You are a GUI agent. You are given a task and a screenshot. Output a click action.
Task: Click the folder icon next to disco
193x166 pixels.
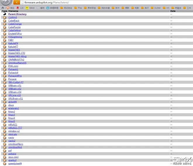(5, 105)
